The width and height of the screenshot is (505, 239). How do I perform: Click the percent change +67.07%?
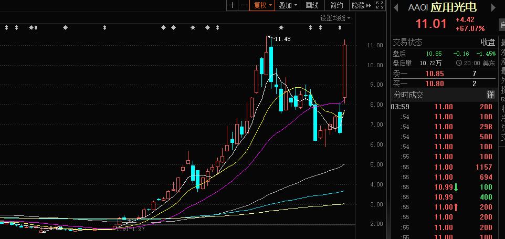click(470, 28)
